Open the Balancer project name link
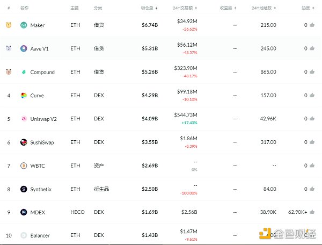This screenshot has width=322, height=245. [40, 236]
